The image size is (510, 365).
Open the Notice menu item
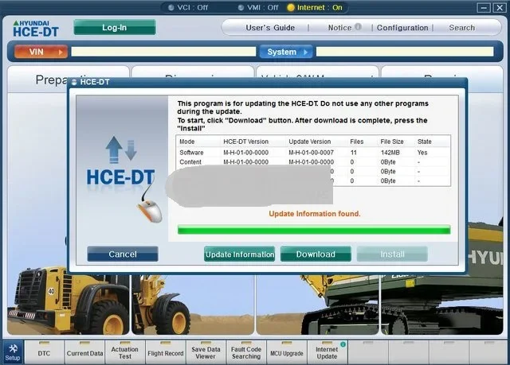coord(339,28)
